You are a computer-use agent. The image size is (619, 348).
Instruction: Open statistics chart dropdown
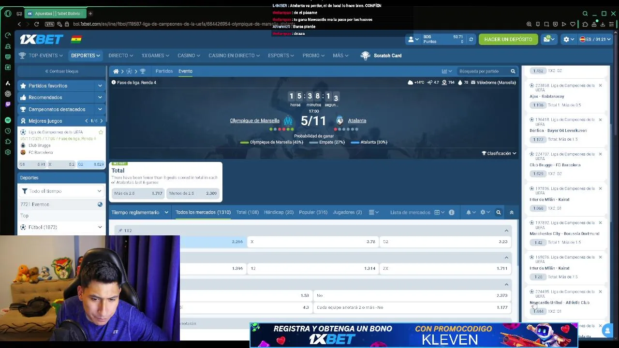[446, 71]
